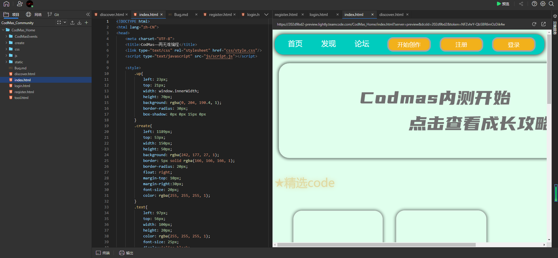This screenshot has height=258, width=558.
Task: Expand the static folder
Action: click(6, 62)
